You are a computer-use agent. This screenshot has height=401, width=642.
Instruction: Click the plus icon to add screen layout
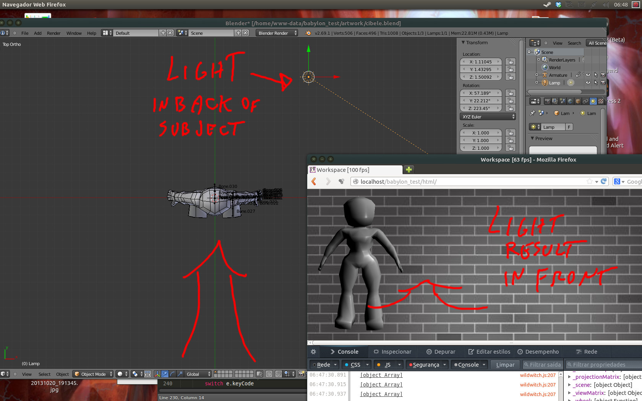click(163, 33)
